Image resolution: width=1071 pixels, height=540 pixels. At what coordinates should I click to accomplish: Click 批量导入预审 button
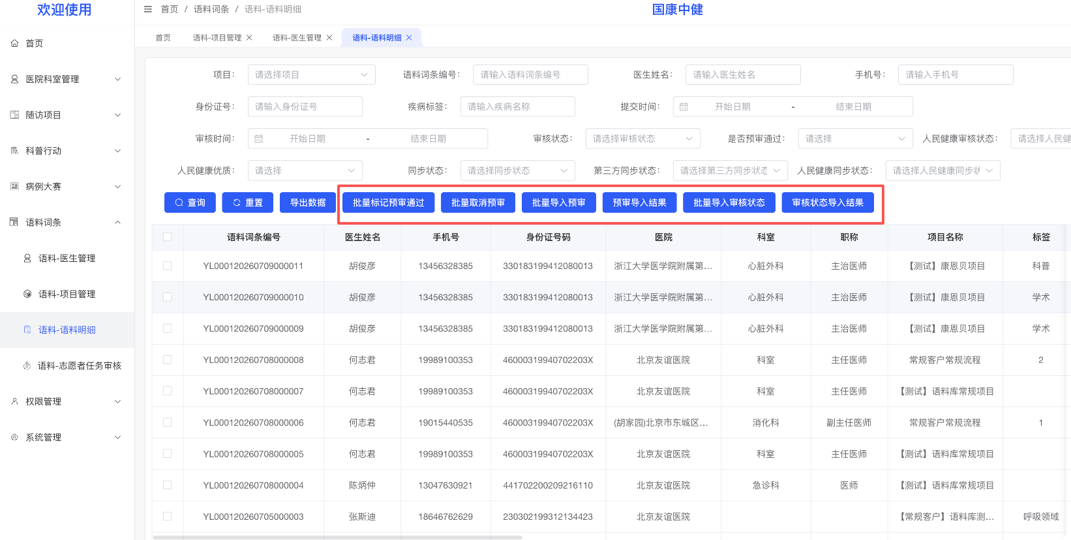559,203
